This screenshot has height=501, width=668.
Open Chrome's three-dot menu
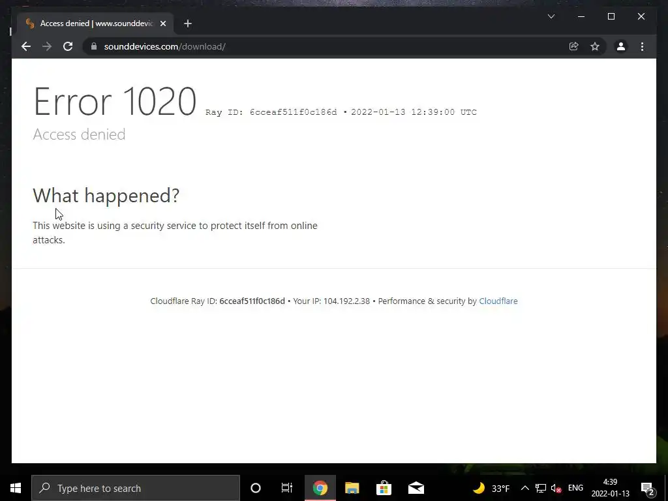pyautogui.click(x=642, y=46)
